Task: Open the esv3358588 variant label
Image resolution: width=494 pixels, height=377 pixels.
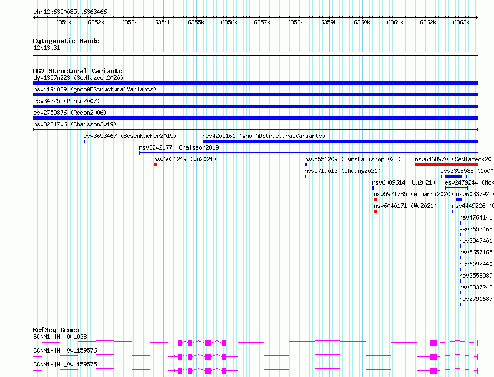Action: [467, 171]
